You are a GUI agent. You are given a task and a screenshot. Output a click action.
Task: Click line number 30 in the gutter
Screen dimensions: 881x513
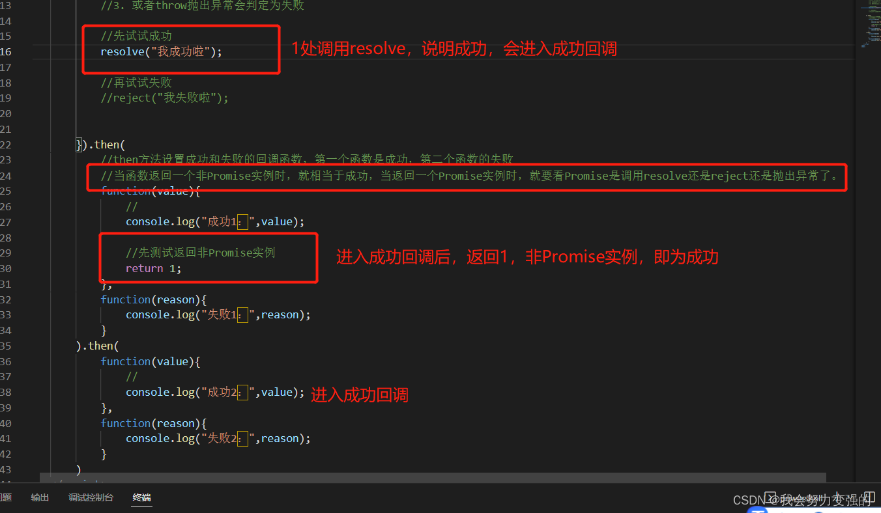(6, 268)
